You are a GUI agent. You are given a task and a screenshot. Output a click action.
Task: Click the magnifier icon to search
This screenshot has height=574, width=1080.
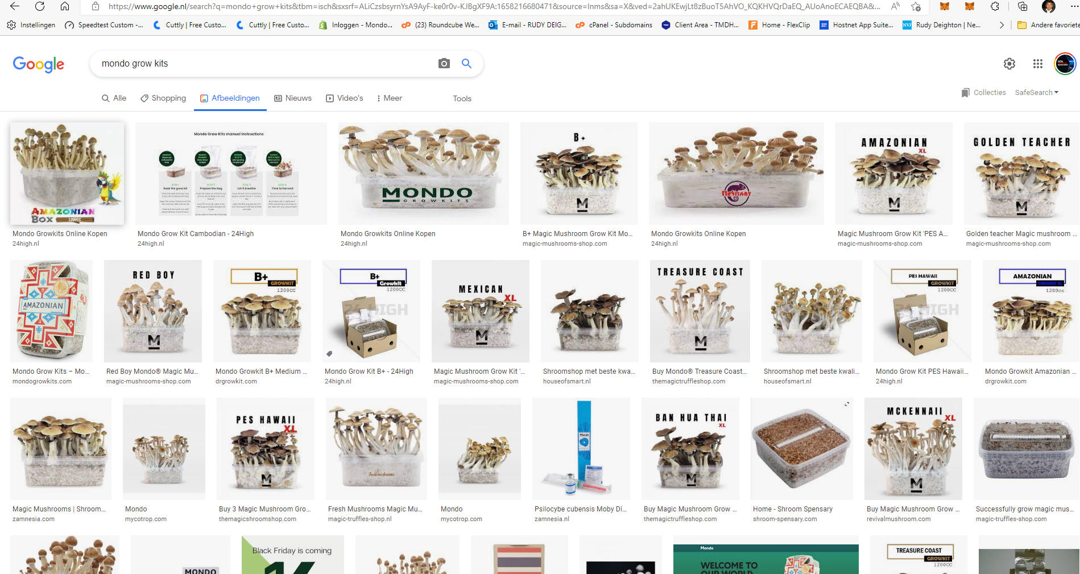click(x=466, y=63)
